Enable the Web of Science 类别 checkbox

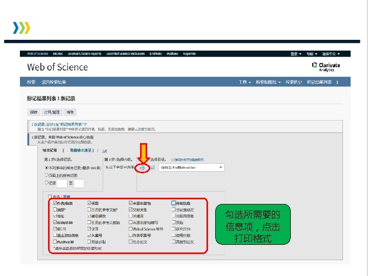click(130, 228)
